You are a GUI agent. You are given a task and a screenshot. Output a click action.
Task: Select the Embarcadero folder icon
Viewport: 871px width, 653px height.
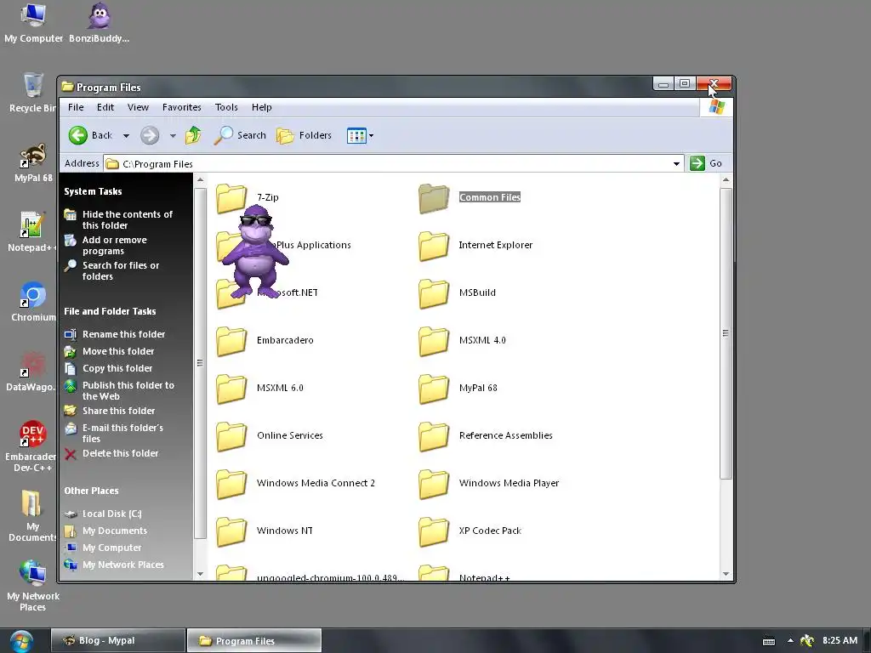point(231,340)
